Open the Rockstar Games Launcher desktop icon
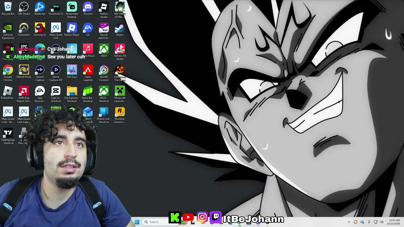 click(x=120, y=115)
